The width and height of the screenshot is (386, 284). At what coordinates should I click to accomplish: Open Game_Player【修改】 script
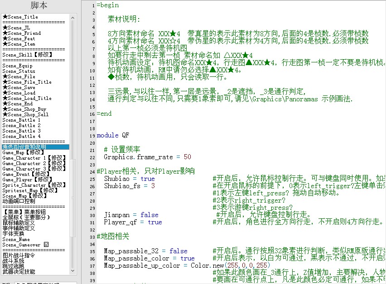point(27,180)
